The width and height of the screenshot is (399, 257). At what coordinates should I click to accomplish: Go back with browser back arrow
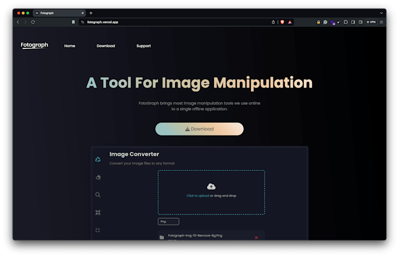(18, 22)
